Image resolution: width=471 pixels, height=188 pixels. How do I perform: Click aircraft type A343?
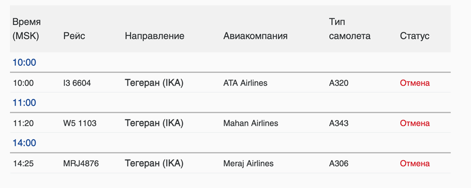click(x=339, y=123)
